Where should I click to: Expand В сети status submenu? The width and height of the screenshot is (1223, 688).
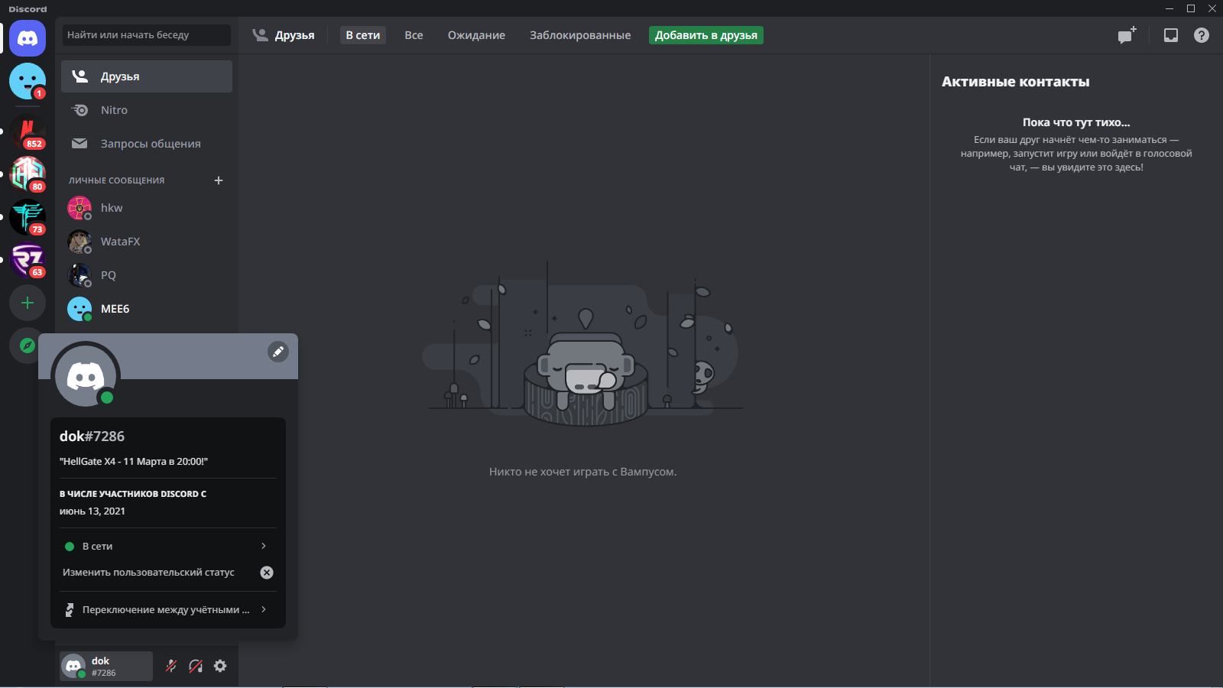(x=168, y=546)
